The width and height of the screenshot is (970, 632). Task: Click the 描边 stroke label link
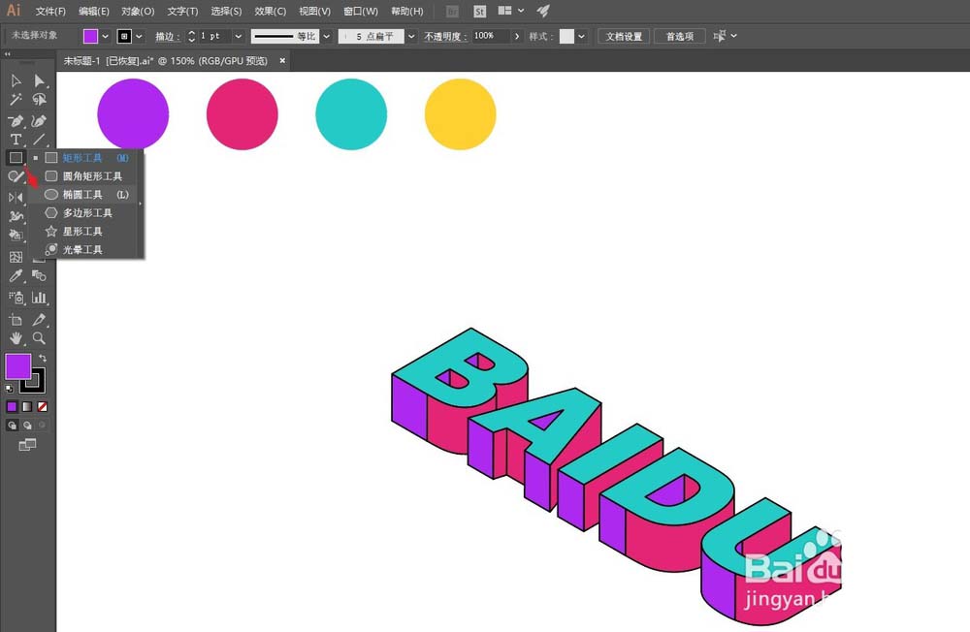[x=167, y=37]
